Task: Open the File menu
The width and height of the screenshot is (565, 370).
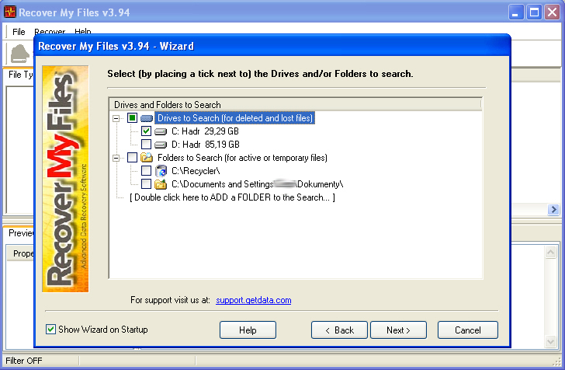Action: point(19,32)
